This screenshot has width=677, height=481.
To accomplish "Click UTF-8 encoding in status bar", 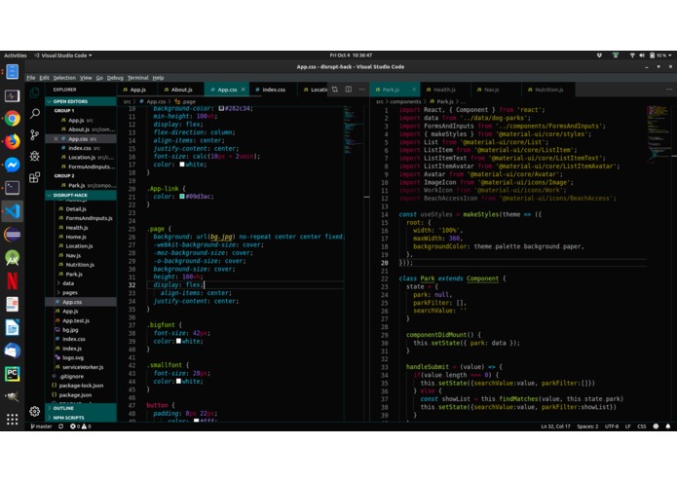I will (612, 426).
